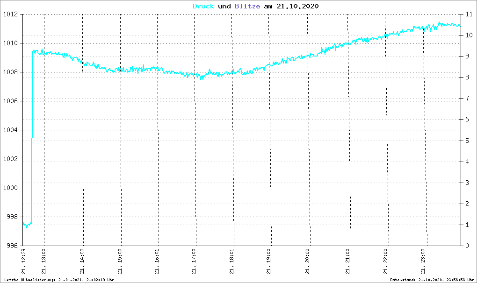The image size is (477, 283).
Task: Click the 5 label on right lightning axis
Action: pyautogui.click(x=467, y=141)
